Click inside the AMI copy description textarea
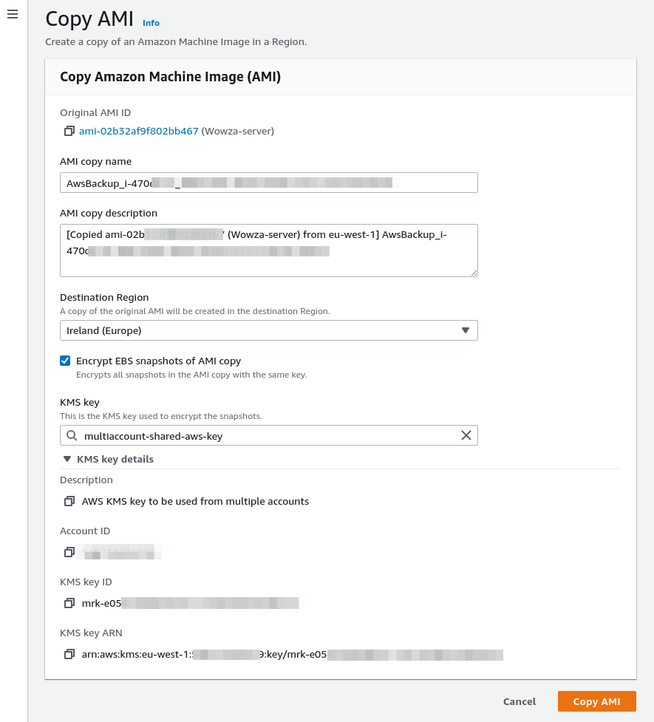Screen dimensions: 654x722 268,250
